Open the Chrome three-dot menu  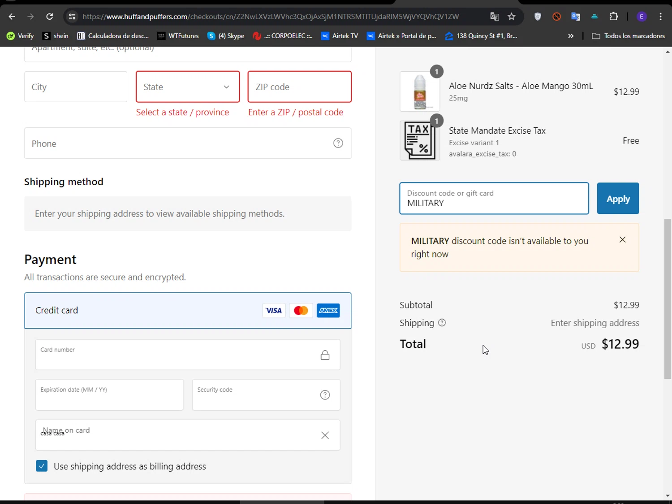(x=660, y=17)
